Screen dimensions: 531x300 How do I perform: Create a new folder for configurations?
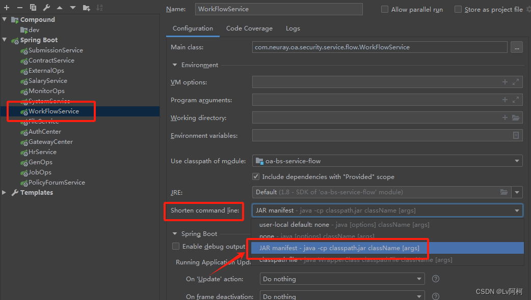85,7
